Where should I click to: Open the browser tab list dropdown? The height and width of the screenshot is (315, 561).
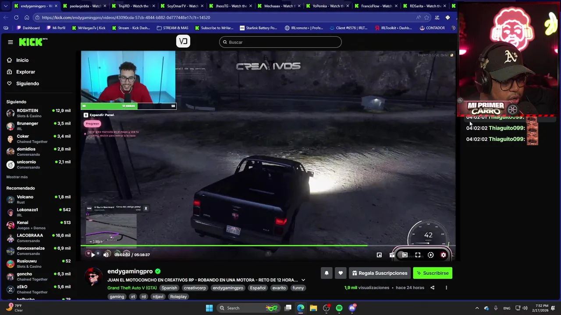tap(5, 6)
